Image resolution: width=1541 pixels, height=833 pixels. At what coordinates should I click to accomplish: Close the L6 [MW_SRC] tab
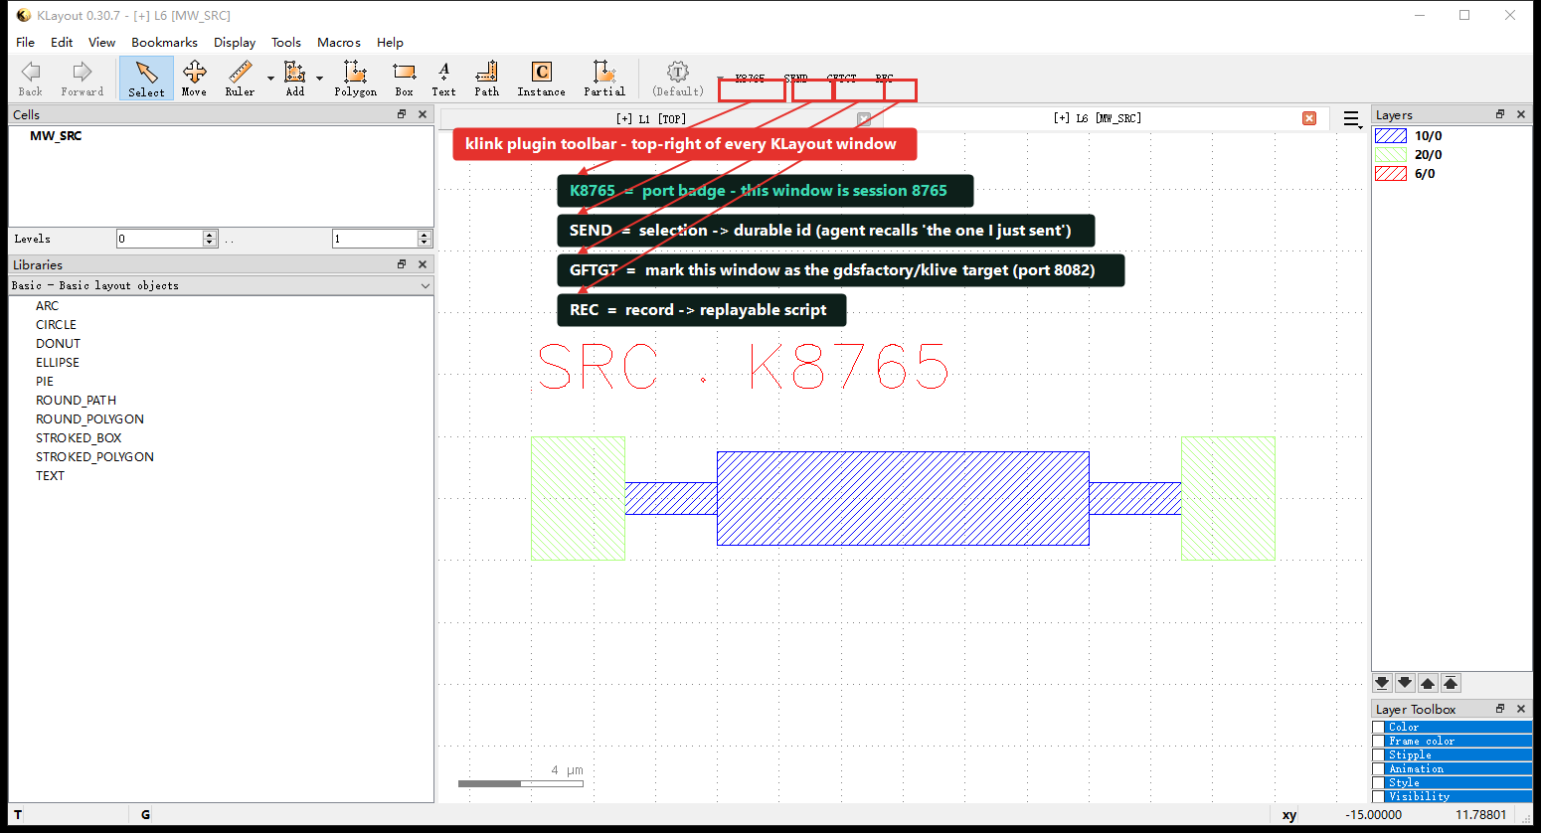(x=1309, y=118)
